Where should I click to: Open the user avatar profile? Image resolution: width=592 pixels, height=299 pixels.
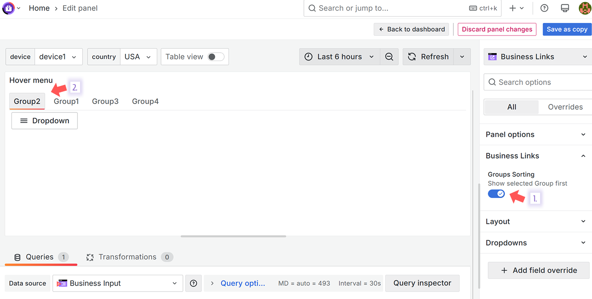click(x=585, y=8)
